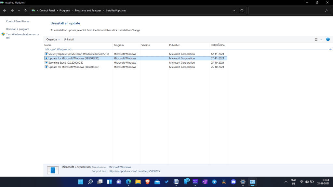
Task: Open Windows Search from the taskbar
Action: point(90,182)
